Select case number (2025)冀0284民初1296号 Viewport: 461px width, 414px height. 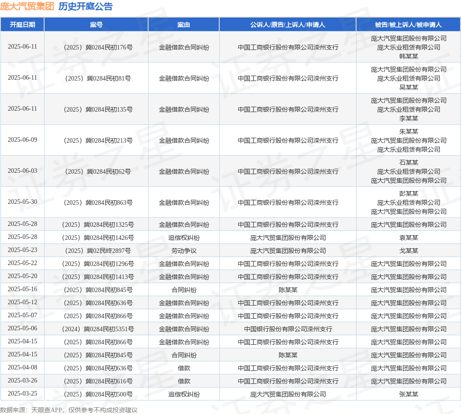pos(98,264)
